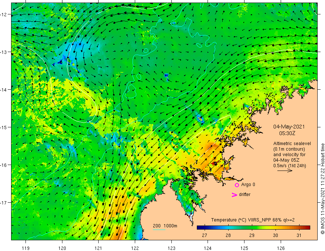Click the 'Temperature (°C) VIIRS_NPP 68% ql>=2' title
The width and height of the screenshot is (325, 251).
pos(253,220)
